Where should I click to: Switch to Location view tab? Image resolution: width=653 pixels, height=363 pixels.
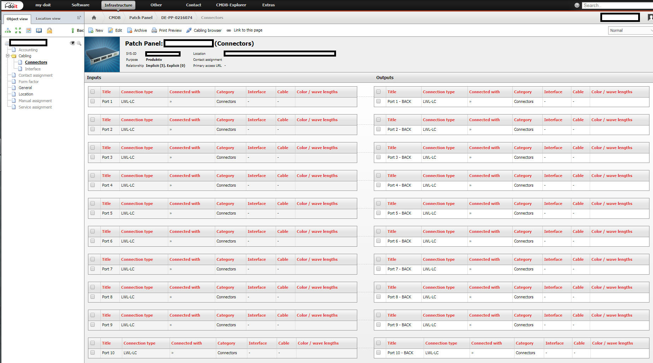point(48,19)
